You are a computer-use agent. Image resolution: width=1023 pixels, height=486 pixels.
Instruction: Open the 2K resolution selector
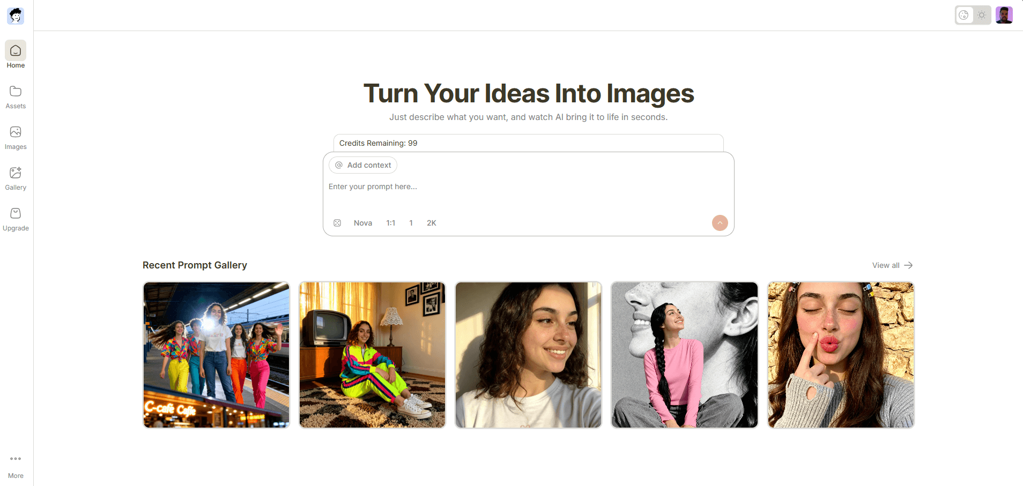432,223
